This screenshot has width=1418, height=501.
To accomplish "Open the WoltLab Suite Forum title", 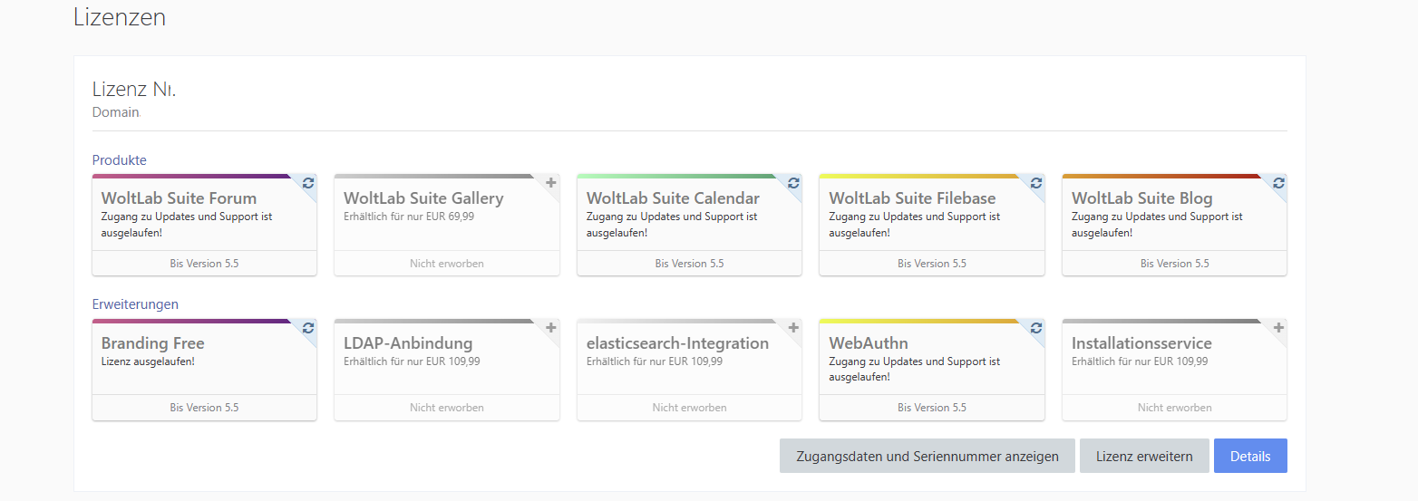I will (179, 198).
